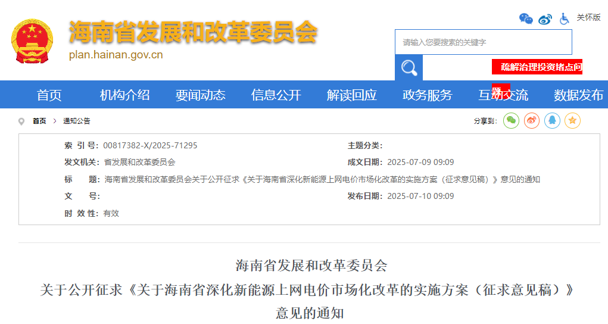Viewport: 608px width, 324px height.
Task: Click the 时效性 value 有效
Action: click(x=111, y=213)
